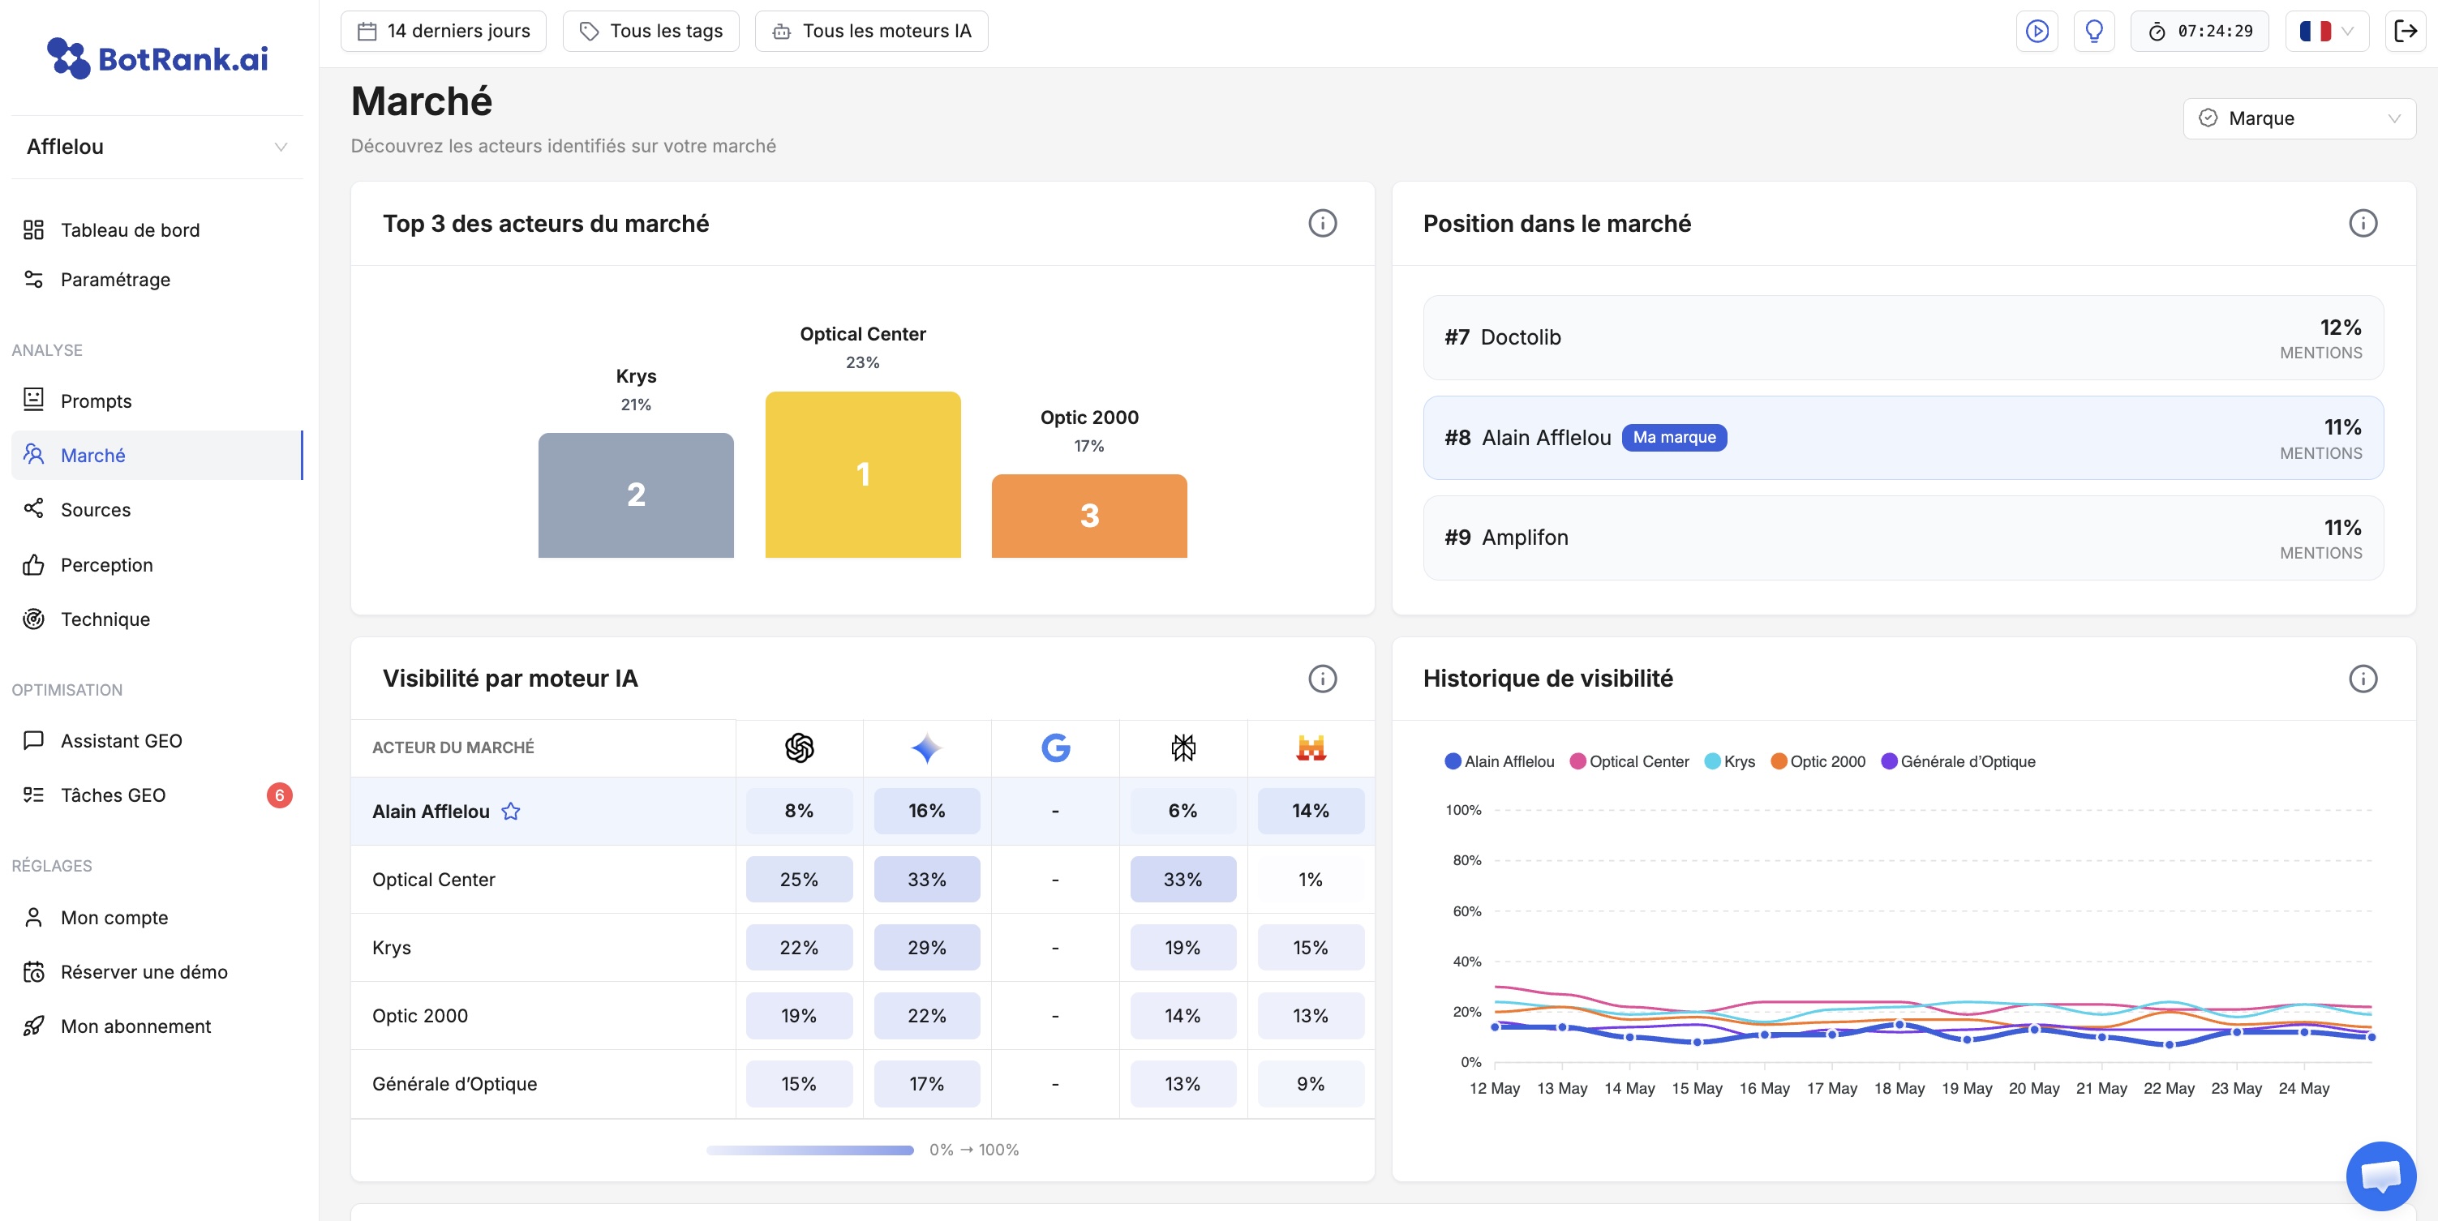The width and height of the screenshot is (2438, 1221).
Task: Toggle Optic 2000 series in chart legend
Action: pos(1817,761)
